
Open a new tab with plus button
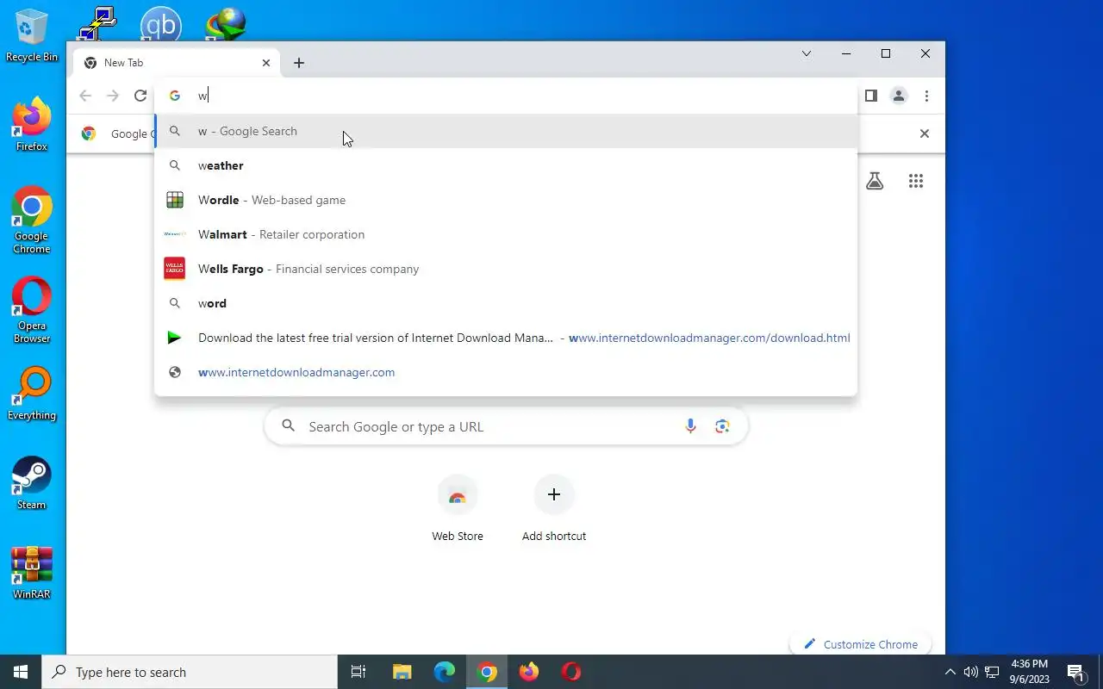299,63
